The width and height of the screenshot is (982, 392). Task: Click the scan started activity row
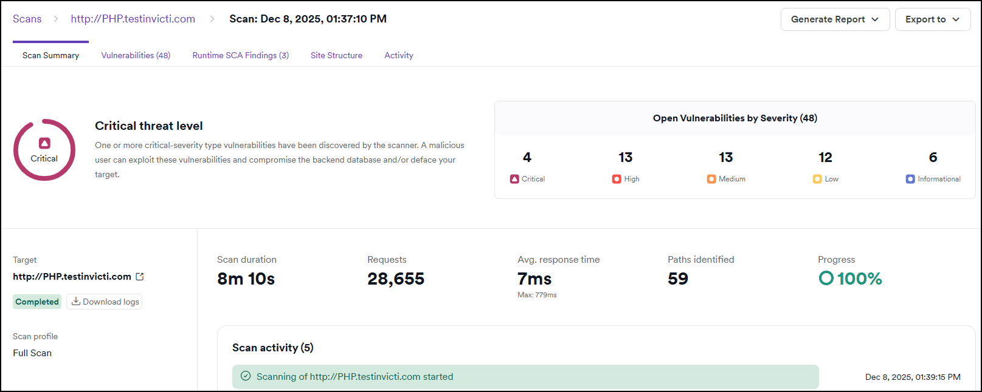[x=525, y=377]
